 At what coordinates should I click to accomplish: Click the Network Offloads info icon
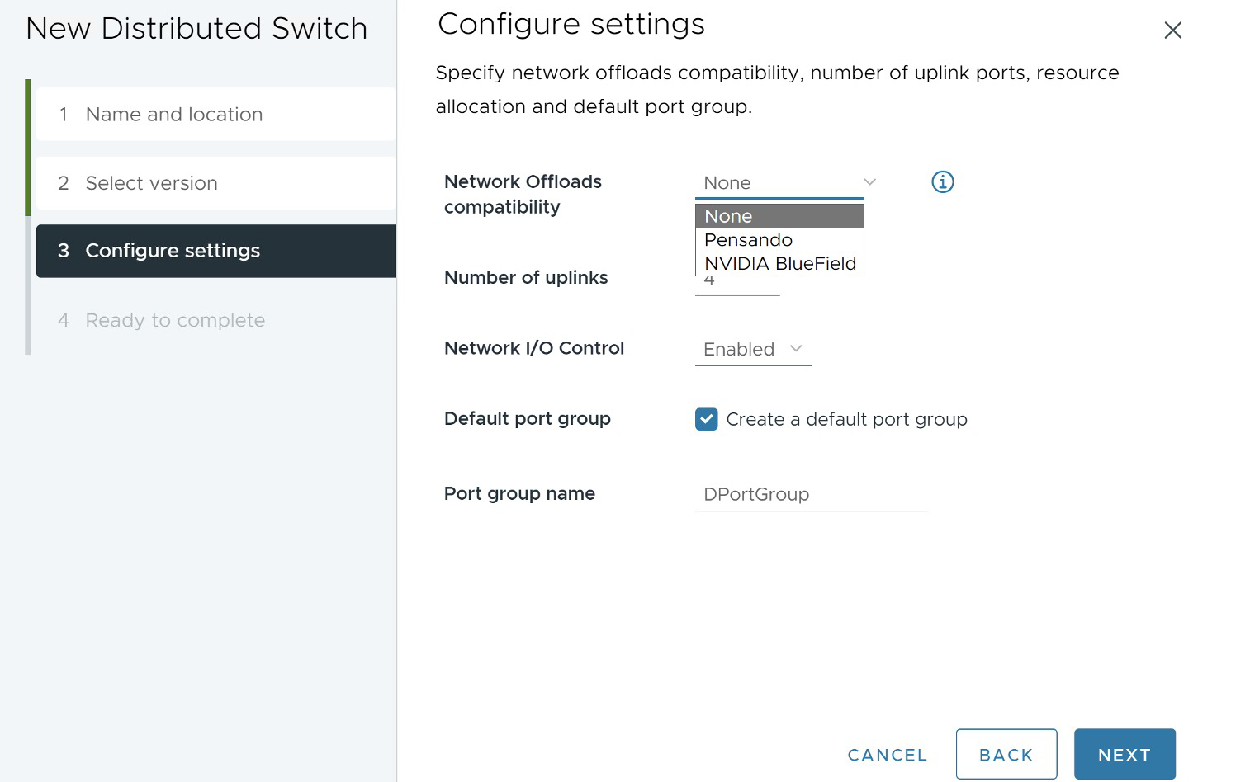tap(942, 181)
